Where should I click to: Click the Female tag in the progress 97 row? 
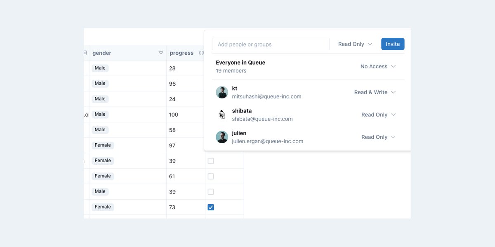pos(103,145)
